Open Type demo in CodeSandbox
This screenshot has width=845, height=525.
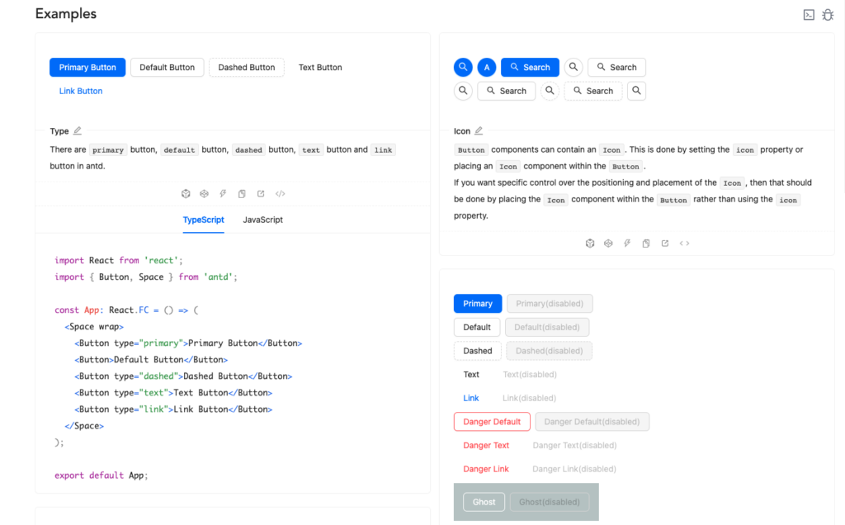click(x=186, y=194)
